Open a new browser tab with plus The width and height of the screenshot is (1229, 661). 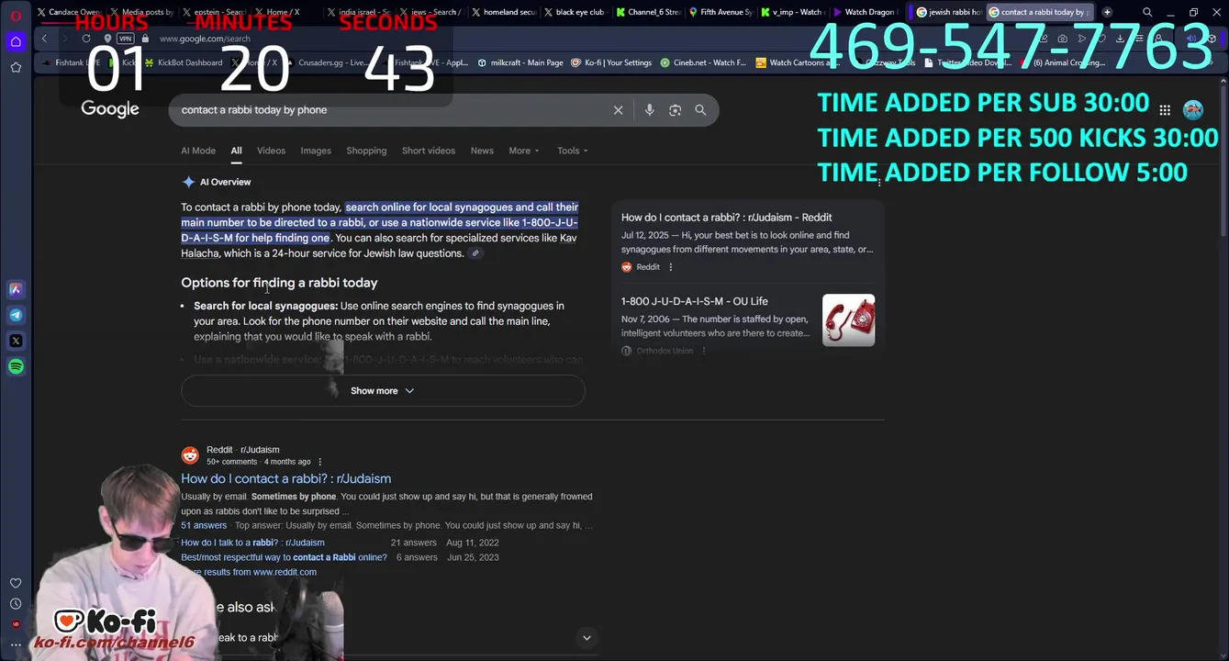click(1107, 13)
